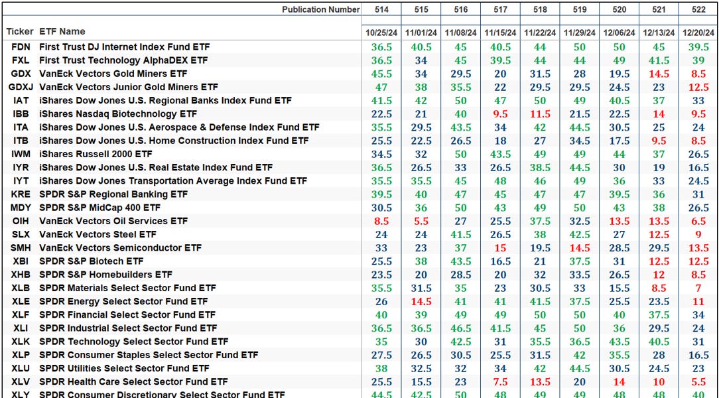Select iShares Russell 2000 ETF name
719x398 pixels.
[96, 154]
